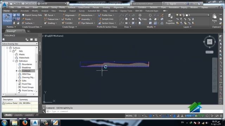Open the Corridors menu
Viewport: 225px width, 126px height.
(x=142, y=7)
